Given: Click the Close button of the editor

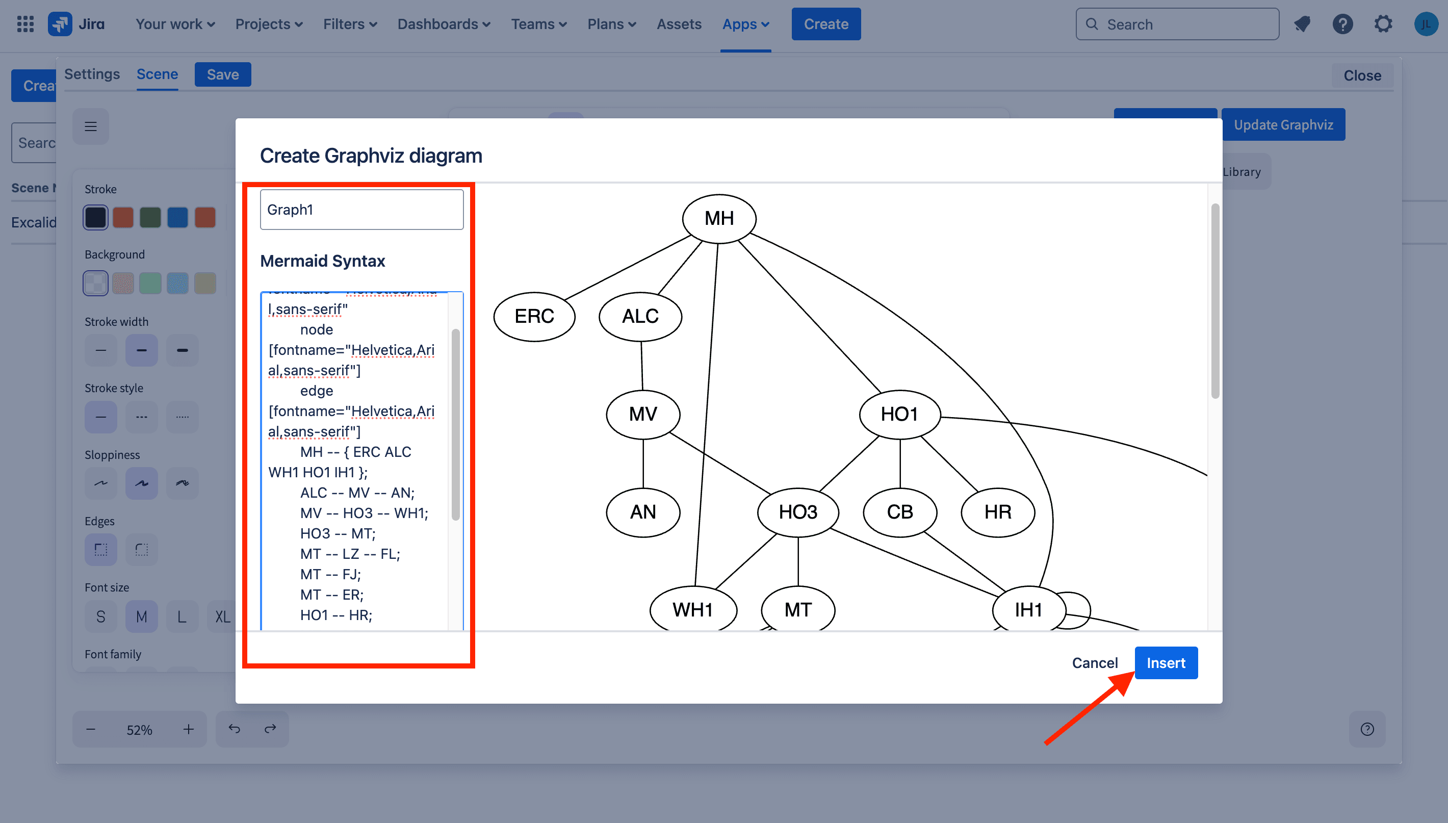Looking at the screenshot, I should 1362,75.
